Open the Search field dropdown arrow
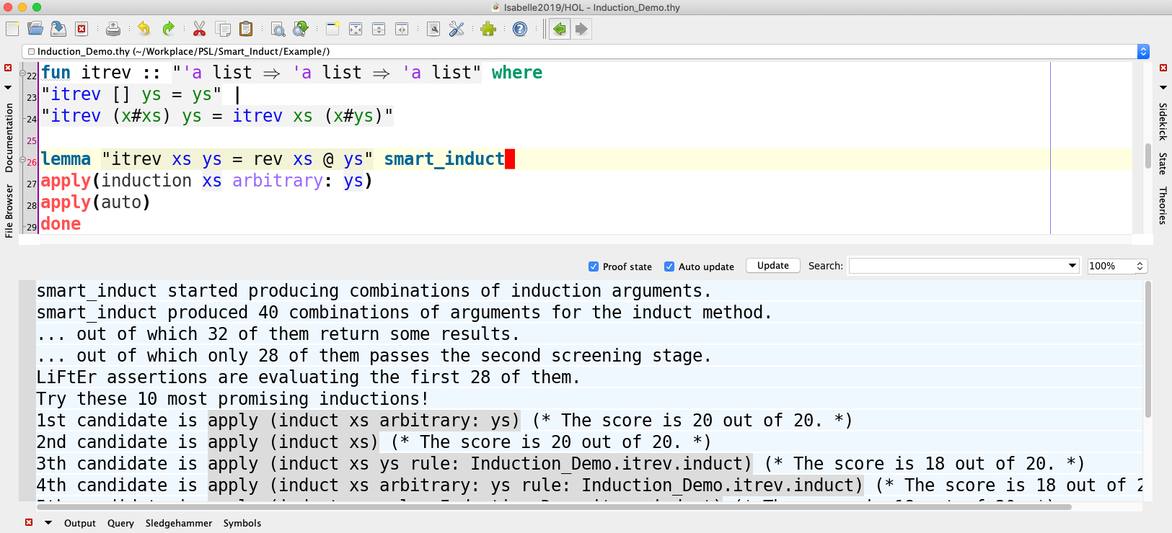This screenshot has width=1172, height=533. click(1072, 266)
